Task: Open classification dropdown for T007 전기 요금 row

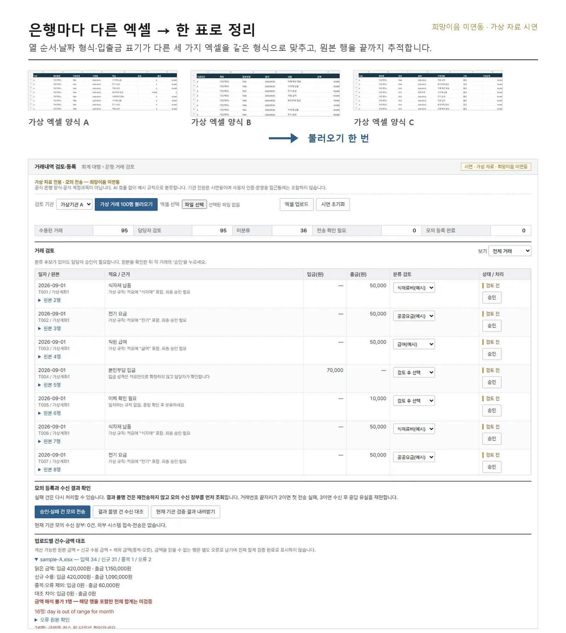Action: point(414,457)
